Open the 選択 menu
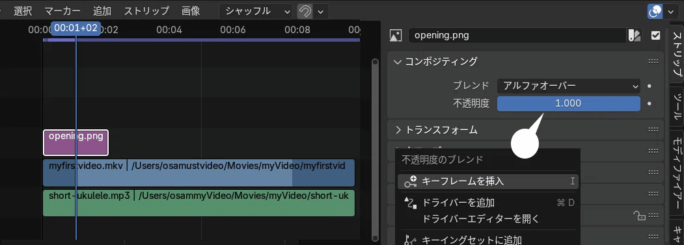The width and height of the screenshot is (684, 245). click(23, 11)
